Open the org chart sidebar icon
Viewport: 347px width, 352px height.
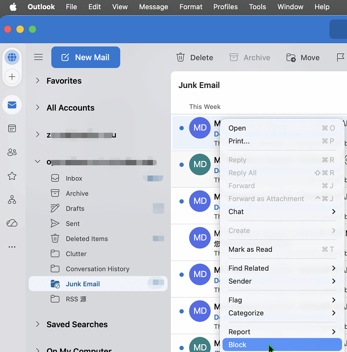point(12,199)
